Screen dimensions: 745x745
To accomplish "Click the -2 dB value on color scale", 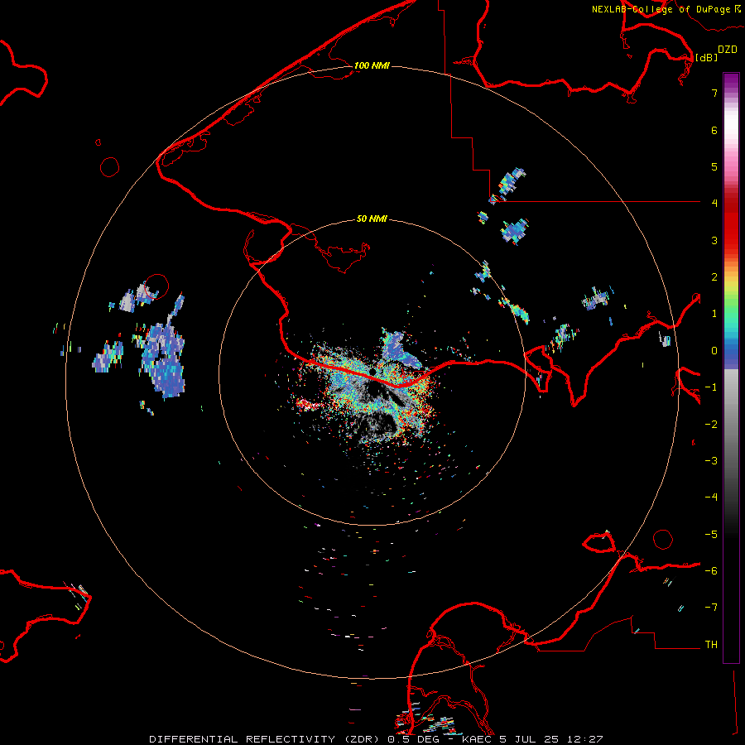I will tap(711, 424).
